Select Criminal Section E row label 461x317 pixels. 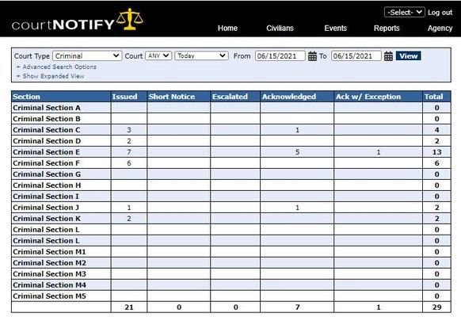46,152
